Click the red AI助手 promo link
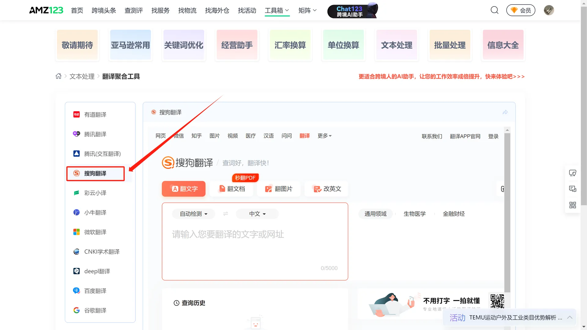 point(441,76)
